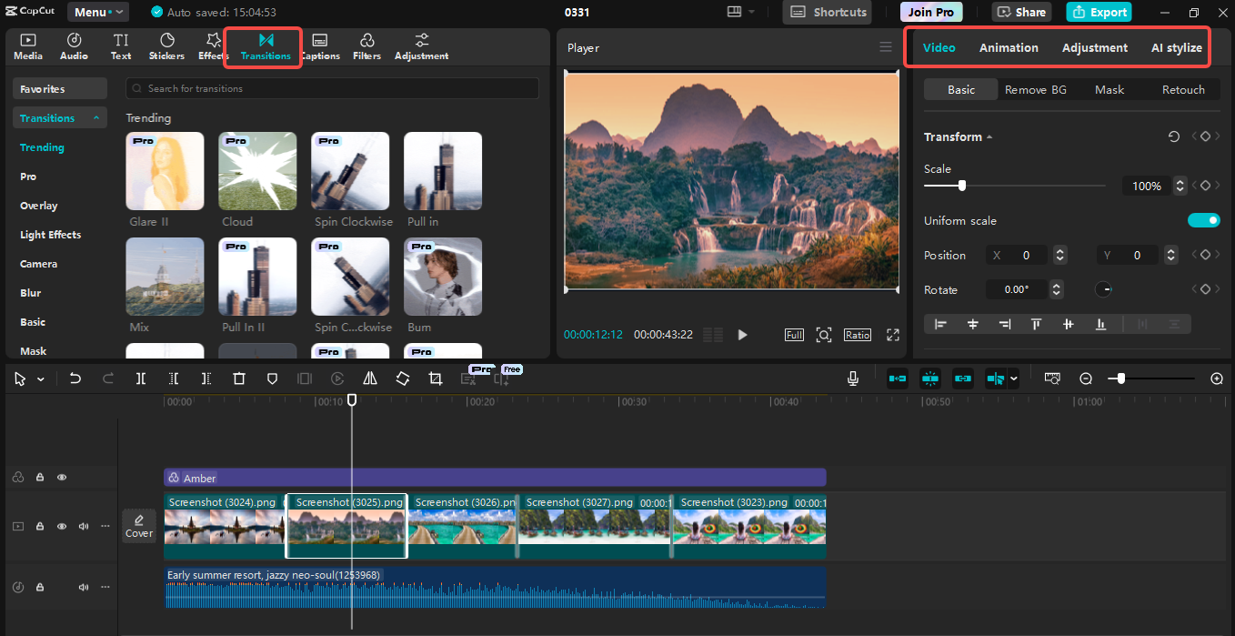Open the Menu dropdown in the title bar
Screen dimensions: 1235x636
tap(97, 12)
